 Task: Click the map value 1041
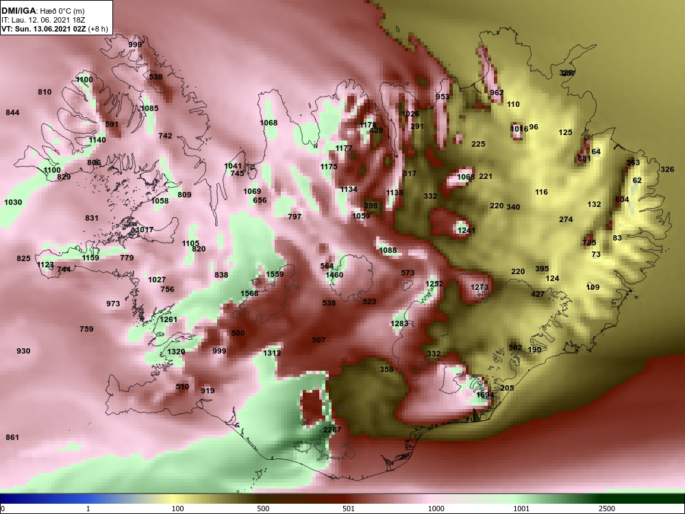[233, 166]
